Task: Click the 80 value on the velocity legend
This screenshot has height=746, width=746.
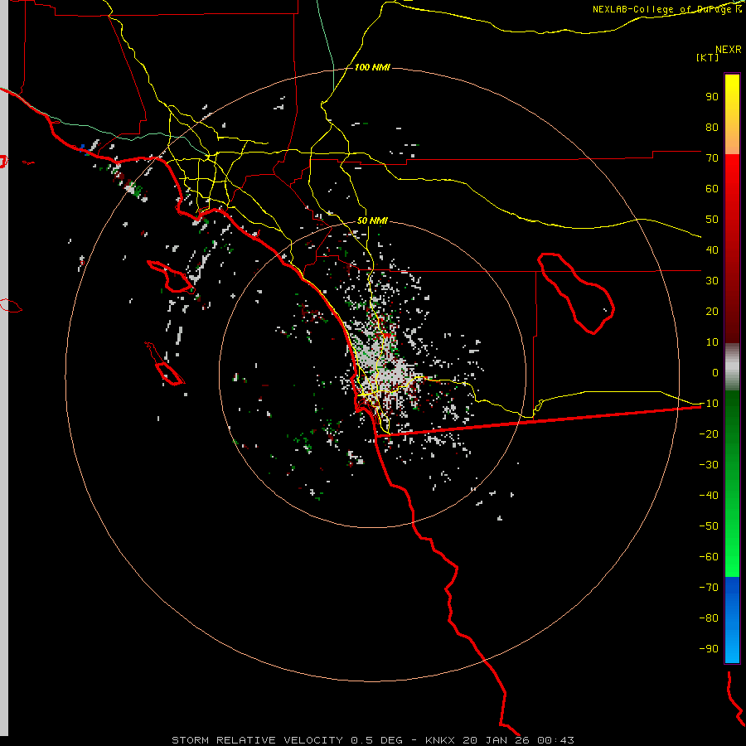Action: click(712, 128)
